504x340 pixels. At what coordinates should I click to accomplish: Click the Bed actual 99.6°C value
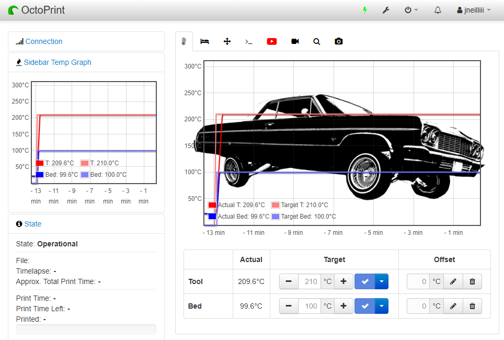[251, 306]
